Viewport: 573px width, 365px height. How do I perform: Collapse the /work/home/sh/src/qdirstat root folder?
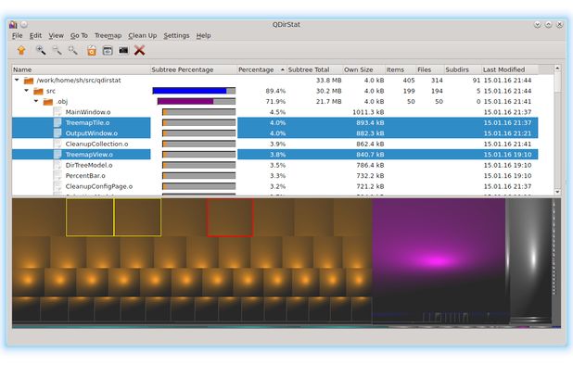click(x=17, y=80)
